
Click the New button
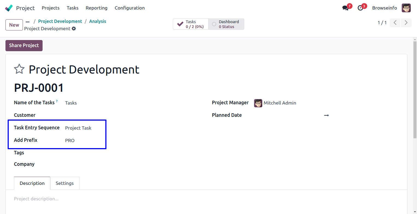pyautogui.click(x=14, y=25)
